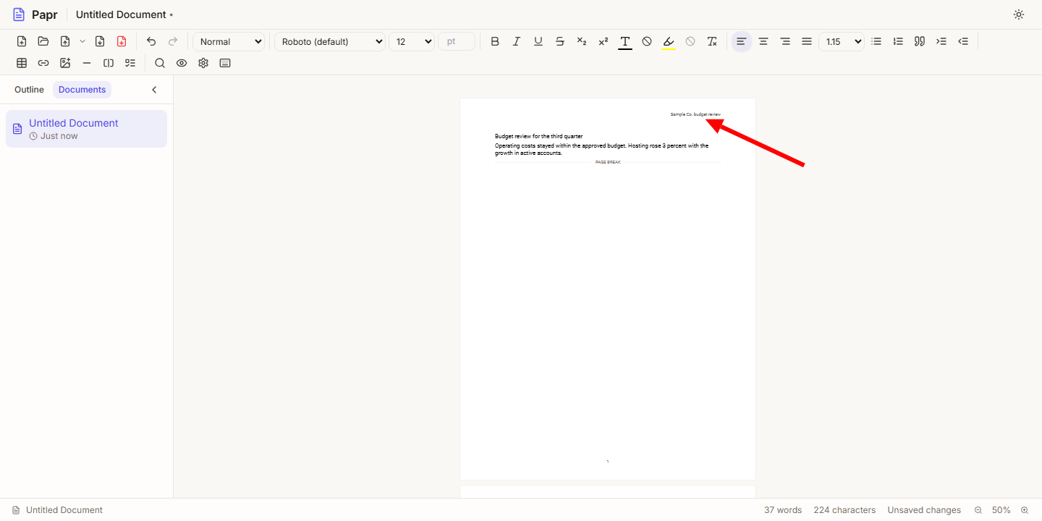Justify the text
Viewport: 1042px width, 521px height.
tap(807, 41)
